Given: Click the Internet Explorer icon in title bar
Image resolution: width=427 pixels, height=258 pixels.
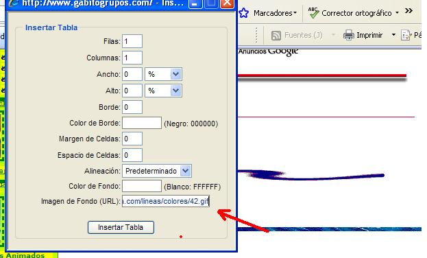Looking at the screenshot, I should 14,3.
